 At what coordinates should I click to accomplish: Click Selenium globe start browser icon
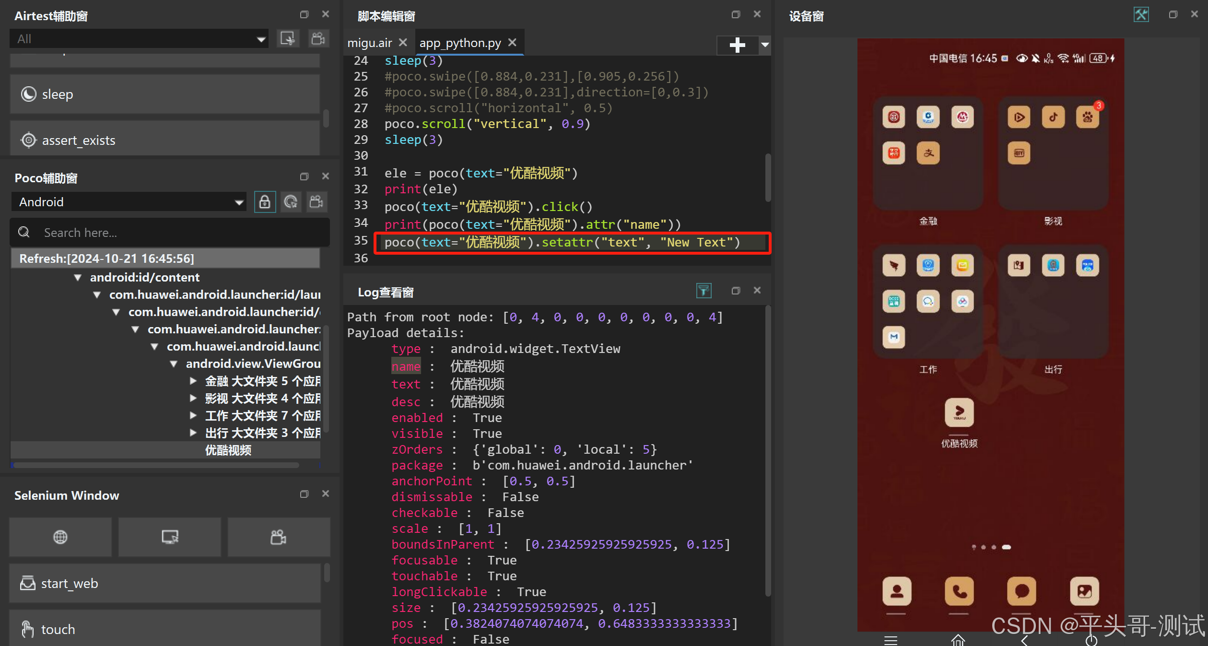[60, 537]
